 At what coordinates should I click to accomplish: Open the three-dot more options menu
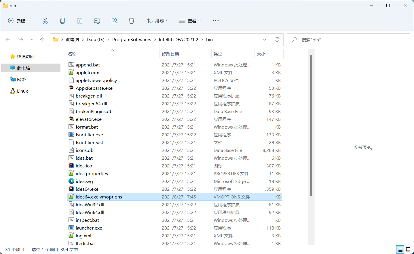[216, 21]
